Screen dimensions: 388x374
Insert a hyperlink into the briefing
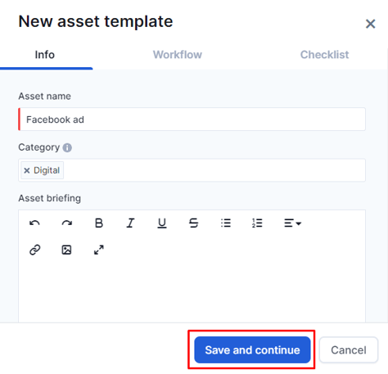35,250
